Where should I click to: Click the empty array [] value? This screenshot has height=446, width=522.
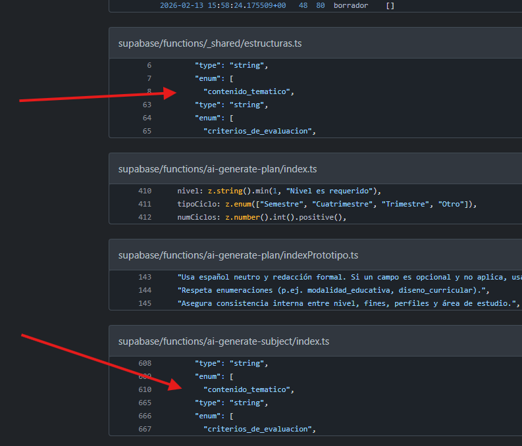[390, 5]
